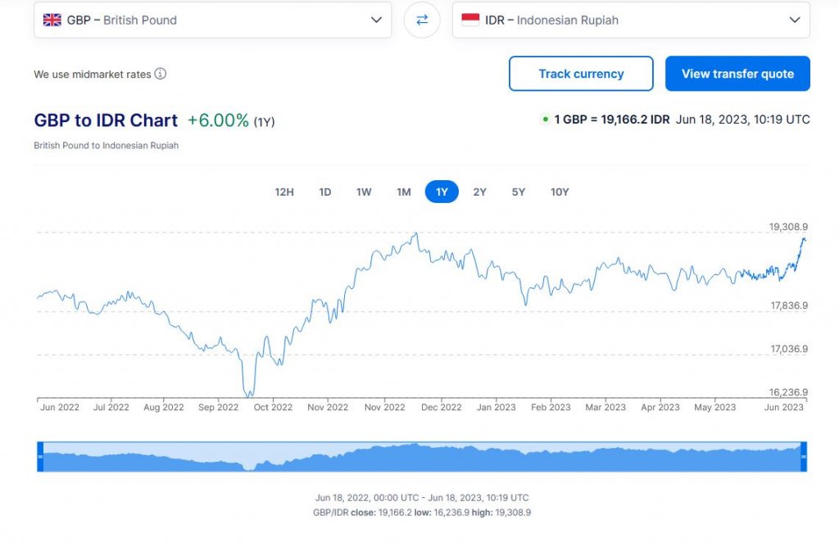Expand the GBP currency dropdown arrow
The image size is (839, 556).
click(x=376, y=20)
